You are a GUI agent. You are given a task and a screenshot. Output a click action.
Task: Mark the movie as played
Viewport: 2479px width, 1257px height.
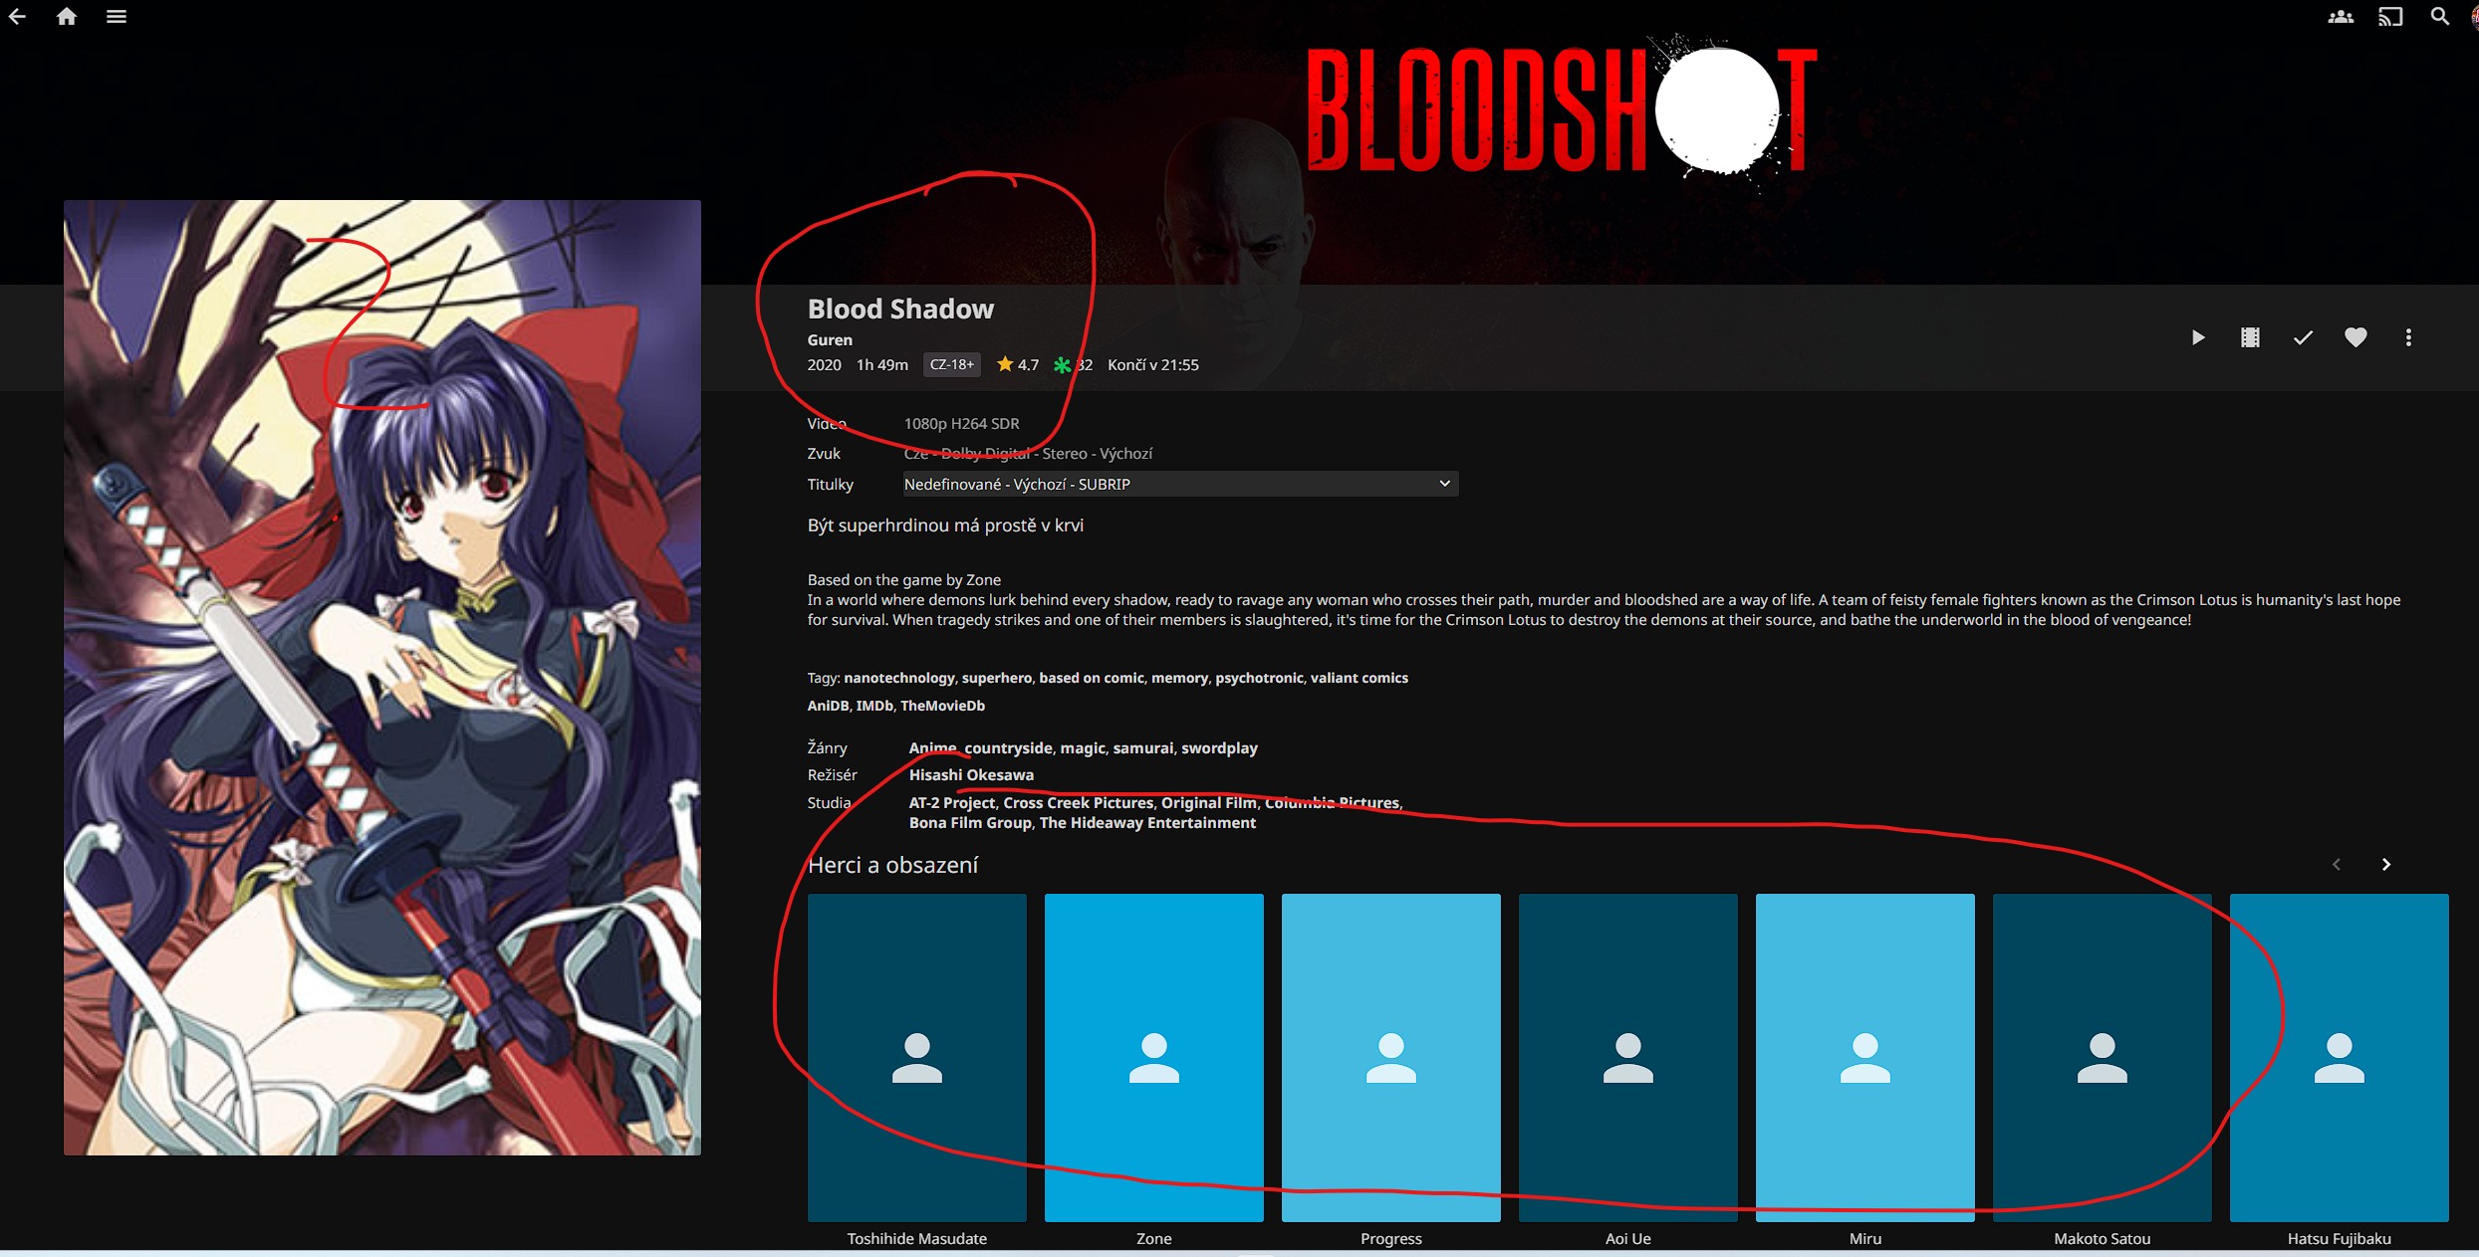[x=2303, y=337]
